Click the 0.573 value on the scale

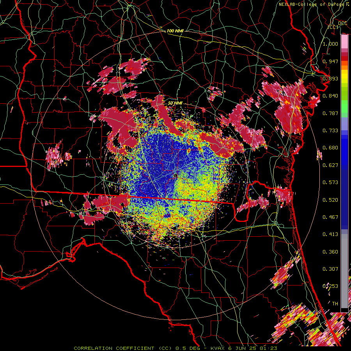(x=330, y=183)
